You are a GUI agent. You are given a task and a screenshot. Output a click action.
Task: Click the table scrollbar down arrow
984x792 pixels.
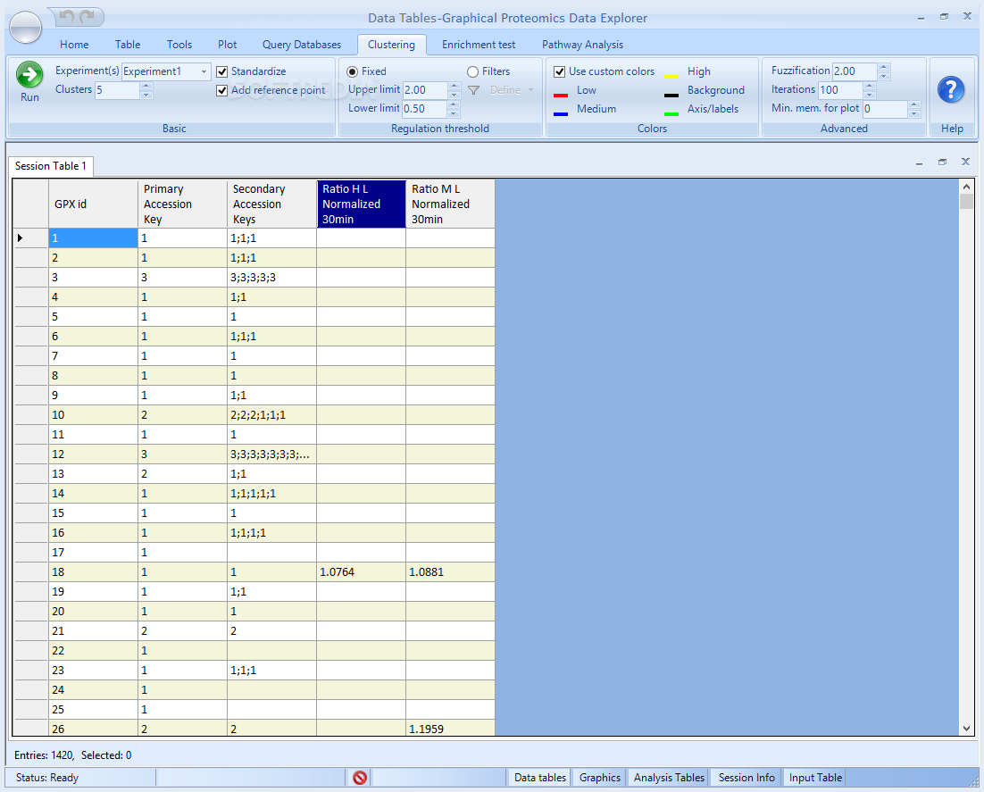(x=966, y=728)
